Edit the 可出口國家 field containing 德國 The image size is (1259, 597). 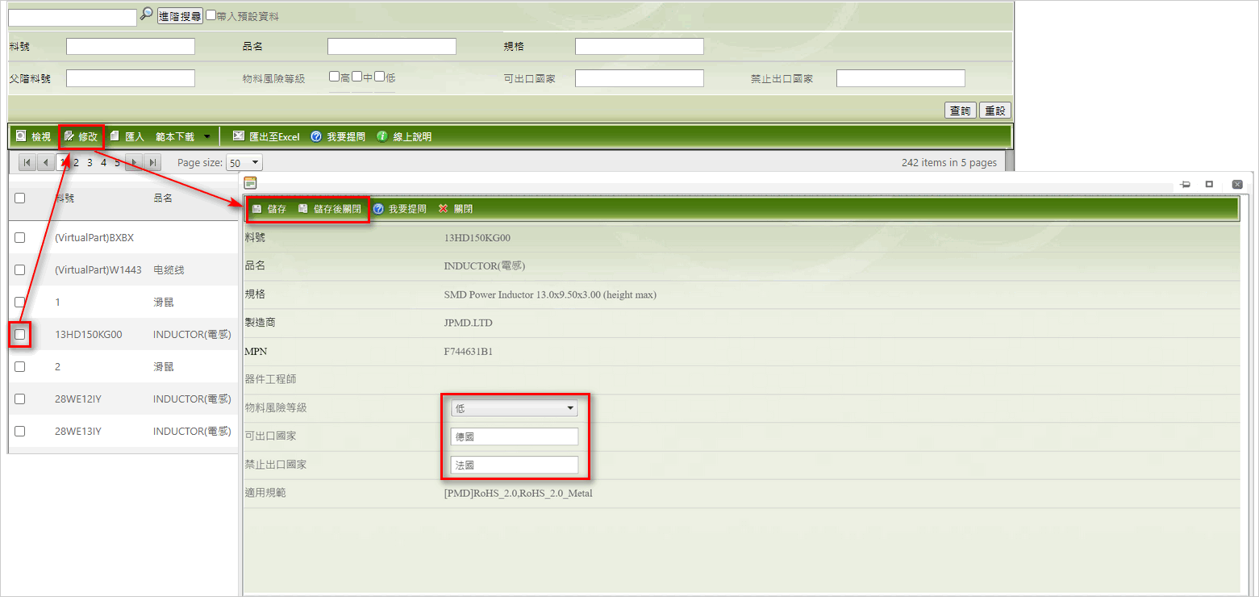pyautogui.click(x=515, y=436)
